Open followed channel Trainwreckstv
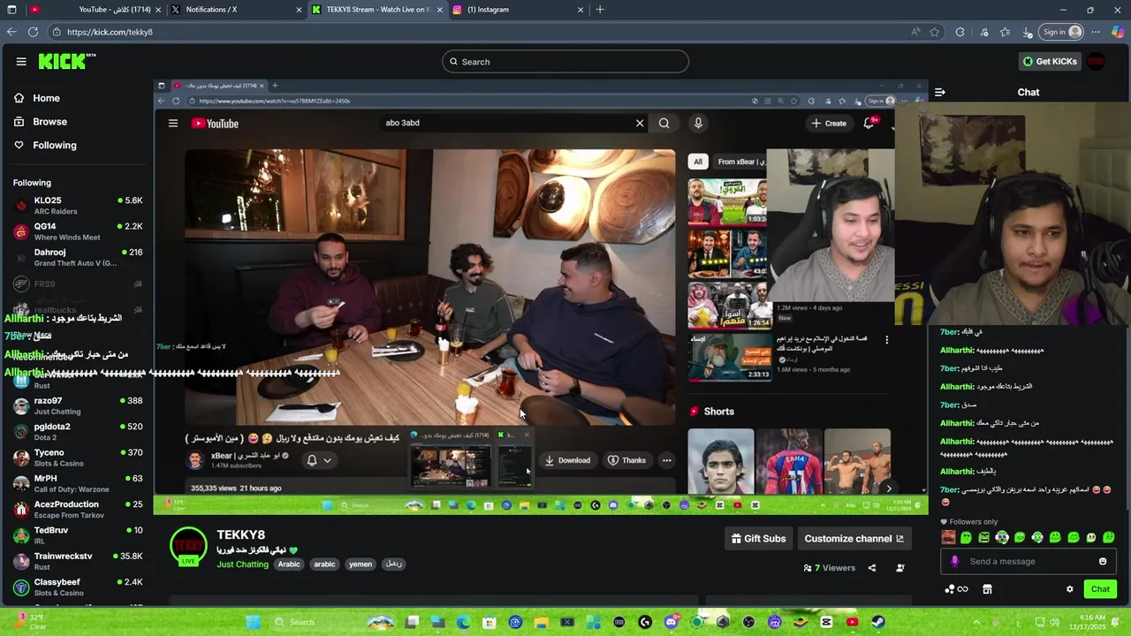Screen dimensions: 1131x636 point(77,561)
